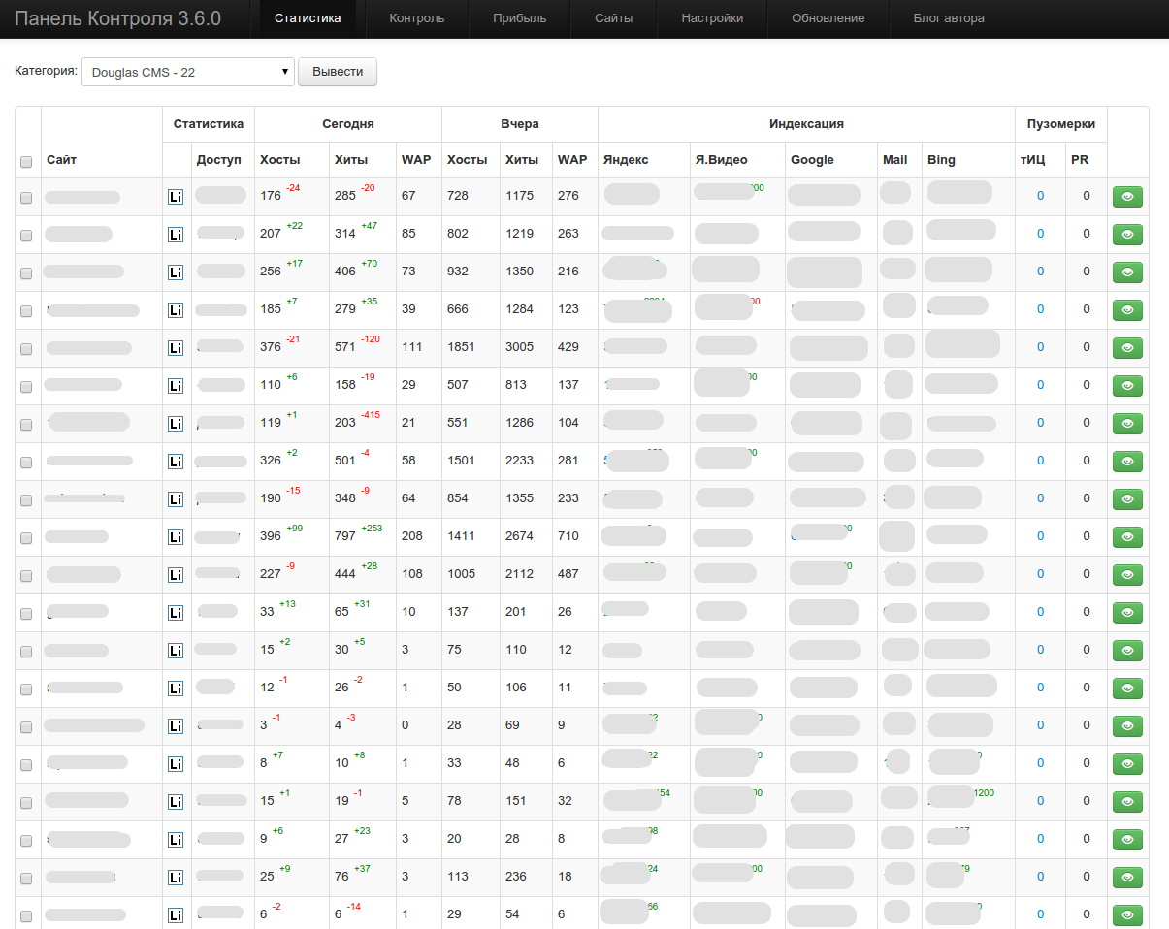Screen dimensions: 1169x929
Task: Select the checkbox in the 256 hosts row
Action: (x=26, y=272)
